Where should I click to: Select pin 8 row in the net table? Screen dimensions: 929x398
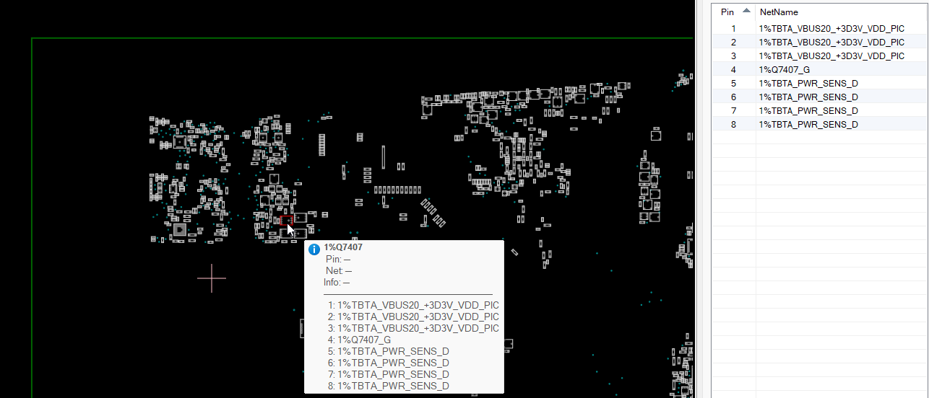(819, 125)
